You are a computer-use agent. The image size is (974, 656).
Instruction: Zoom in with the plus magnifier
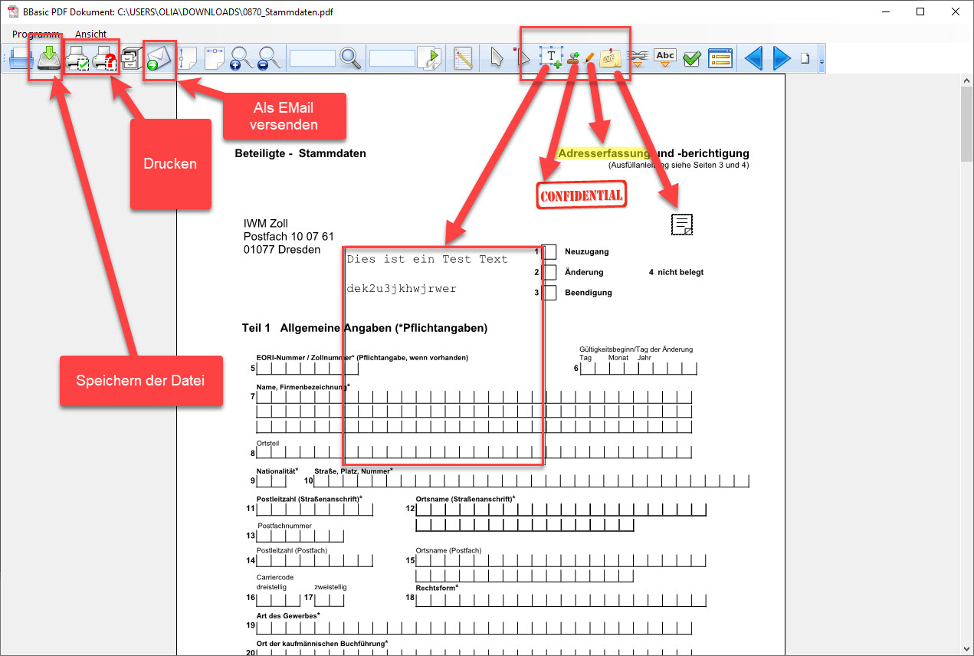click(241, 58)
